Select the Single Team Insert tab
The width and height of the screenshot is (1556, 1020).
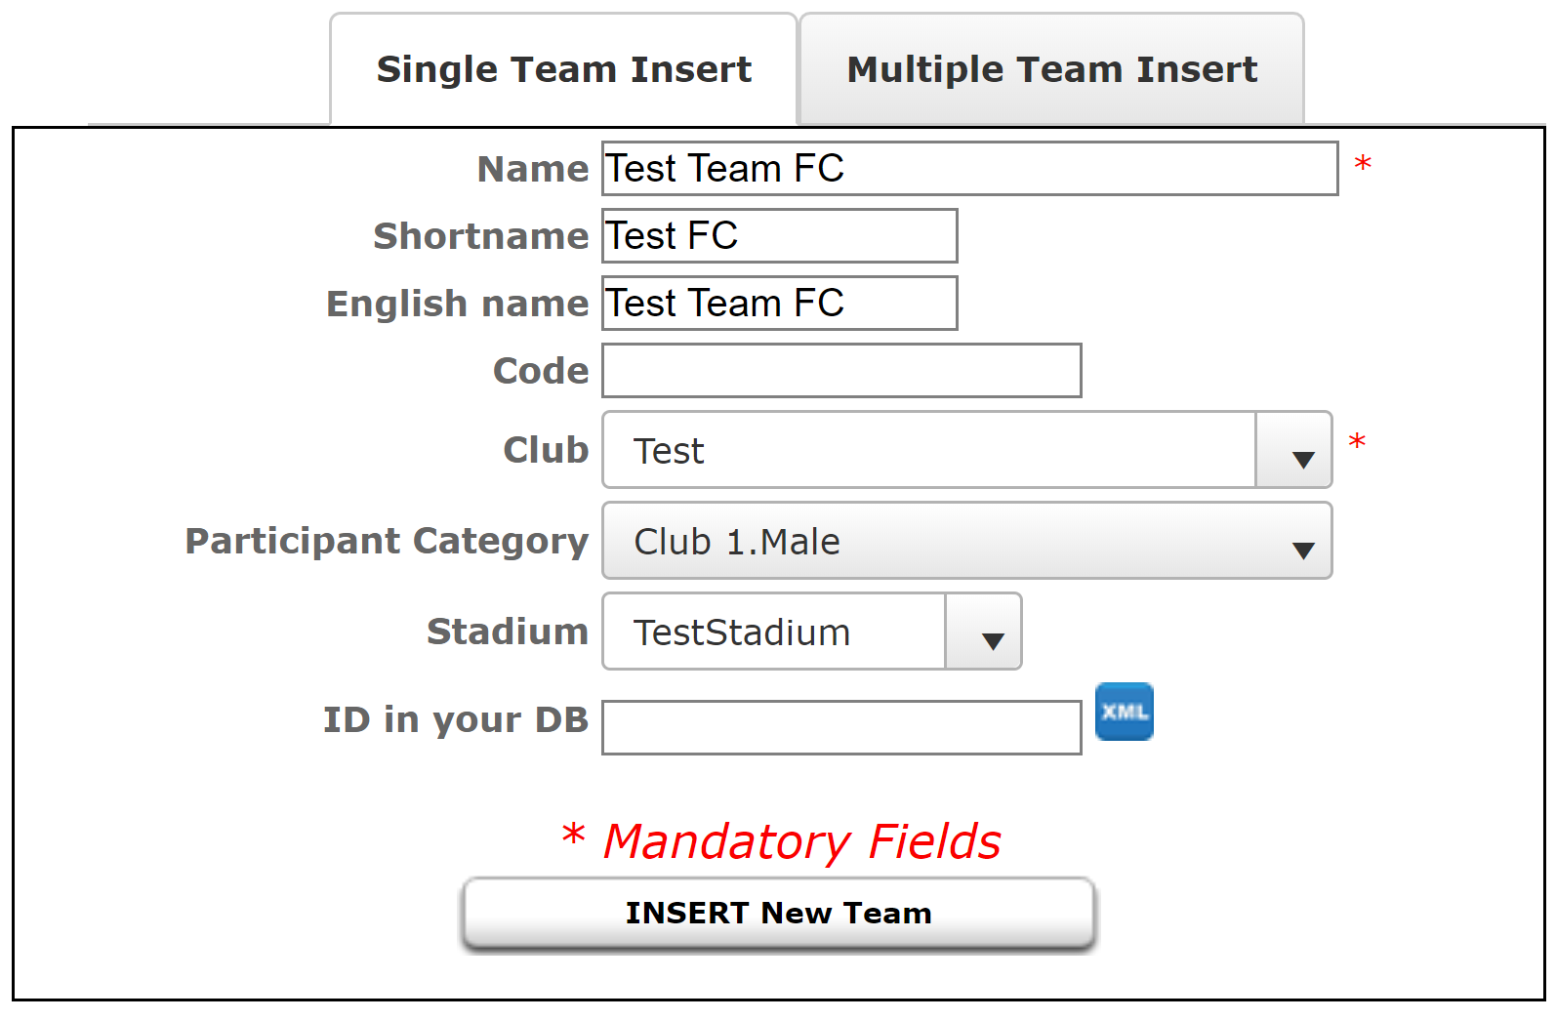tap(563, 69)
